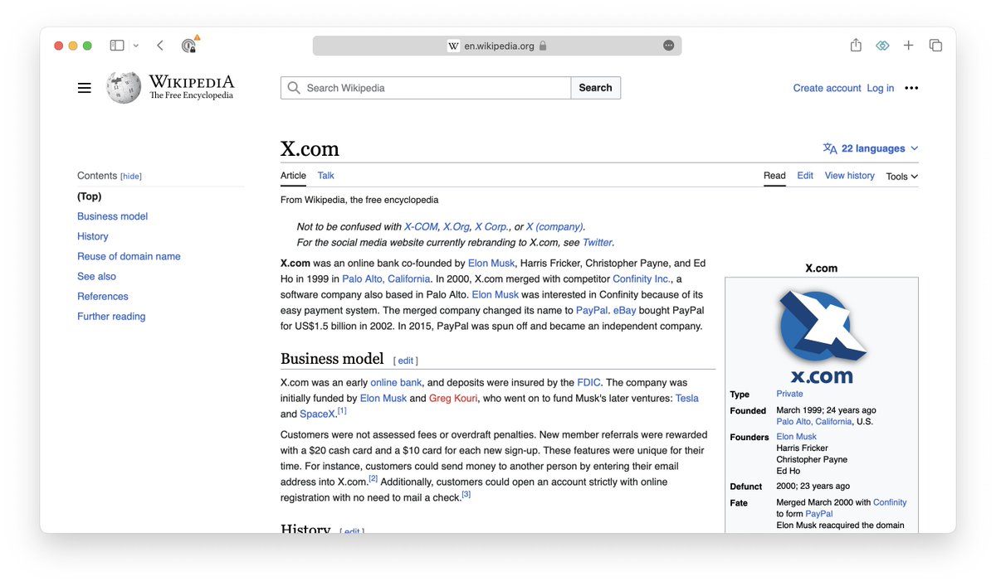Open the Twitter link in hatnote
The width and height of the screenshot is (996, 586).
598,243
